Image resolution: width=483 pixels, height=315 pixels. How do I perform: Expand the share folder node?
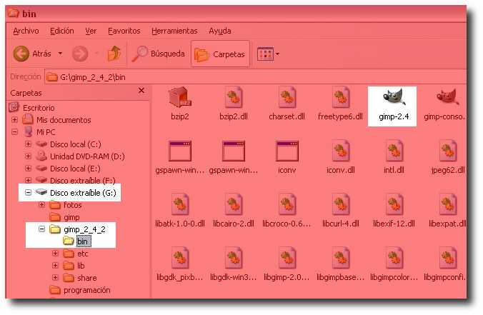point(55,277)
